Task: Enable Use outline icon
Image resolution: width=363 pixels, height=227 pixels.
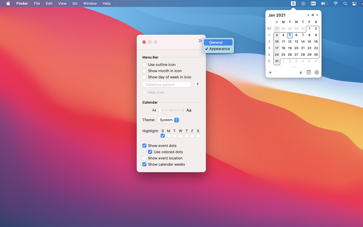Action: click(144, 65)
